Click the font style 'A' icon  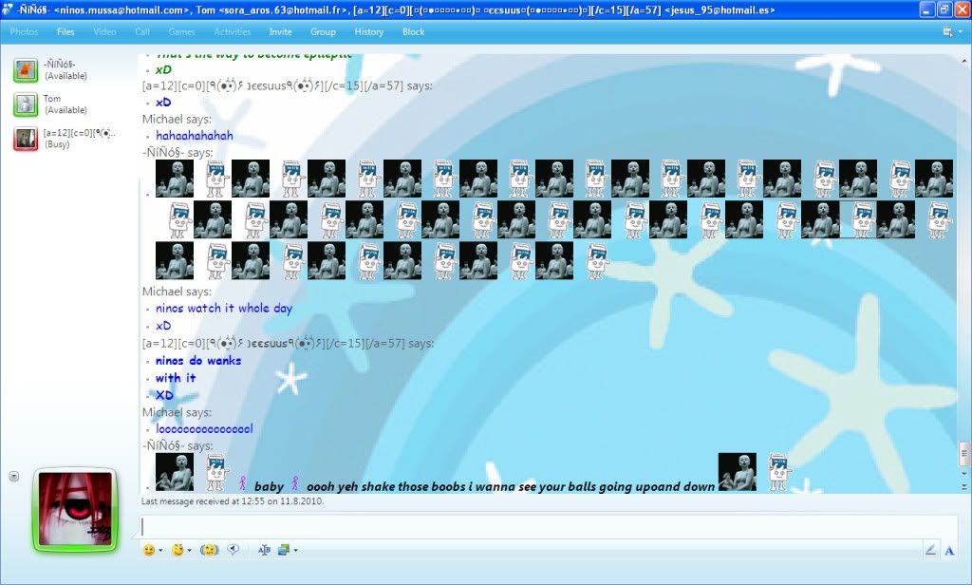948,550
